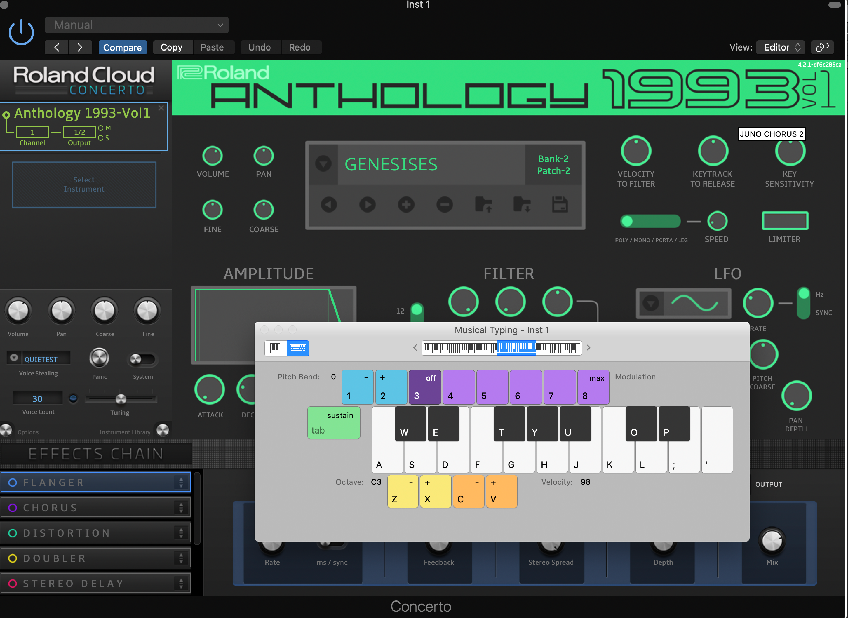848x618 pixels.
Task: Toggle the LIMITER switch
Action: point(785,221)
